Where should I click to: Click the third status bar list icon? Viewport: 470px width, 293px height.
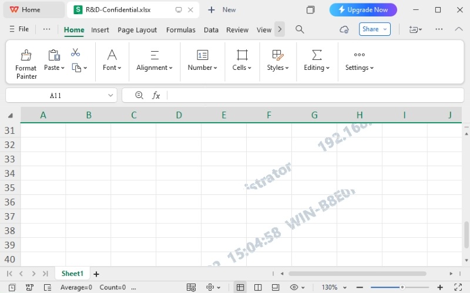pyautogui.click(x=48, y=287)
